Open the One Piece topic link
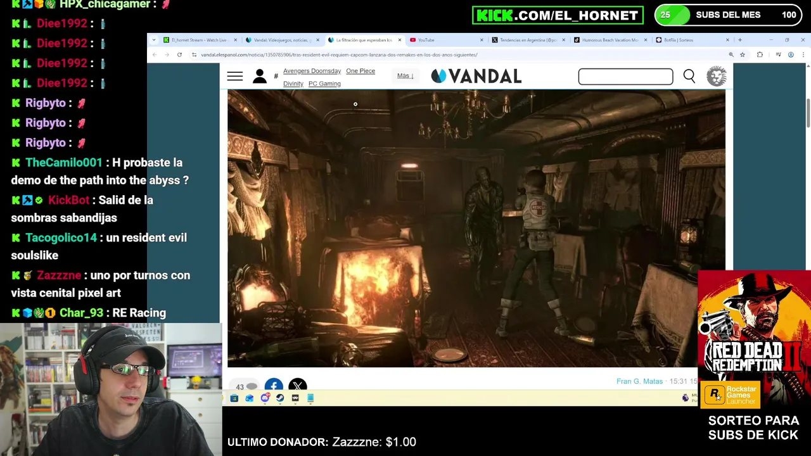This screenshot has height=456, width=811. (361, 71)
